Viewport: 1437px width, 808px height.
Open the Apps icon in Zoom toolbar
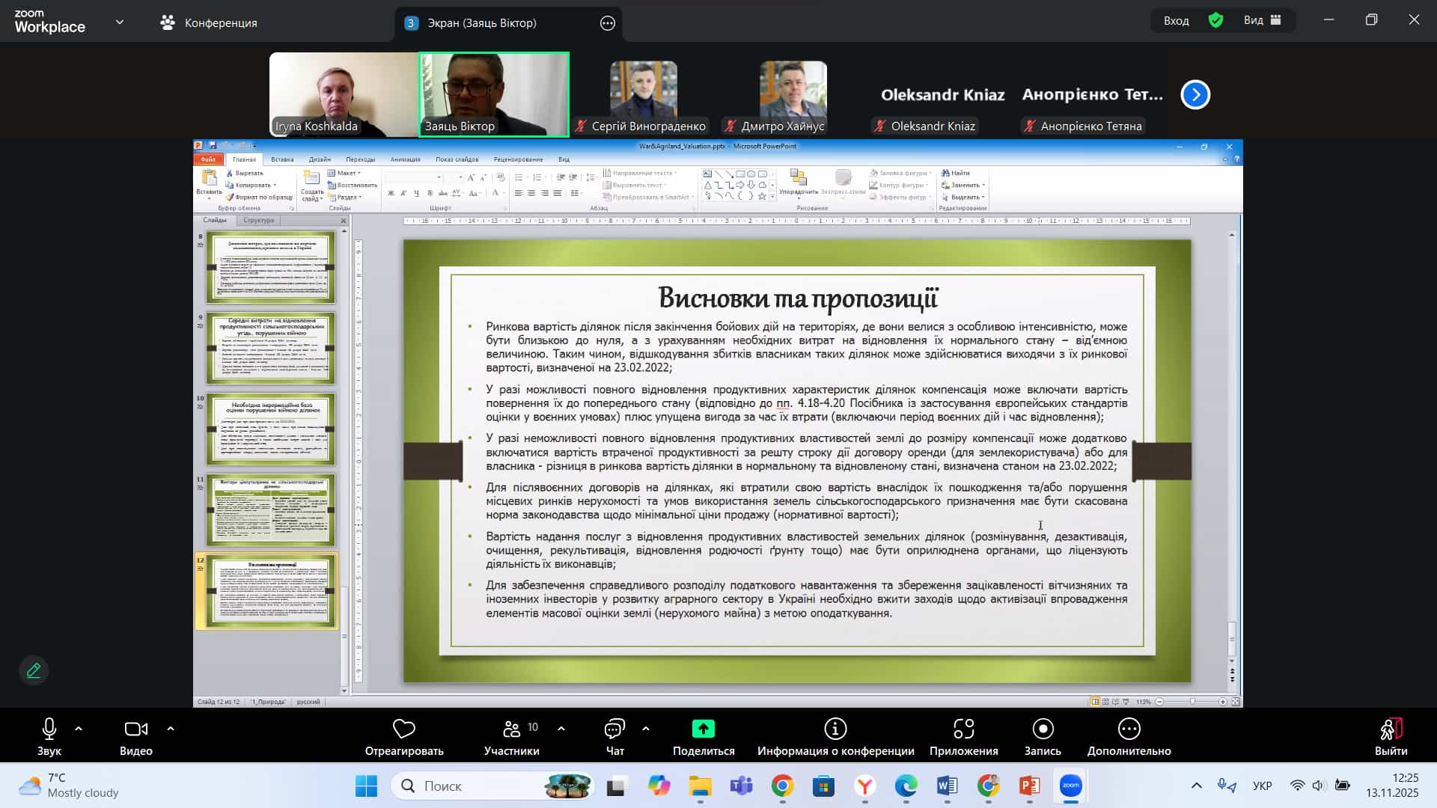(x=963, y=729)
